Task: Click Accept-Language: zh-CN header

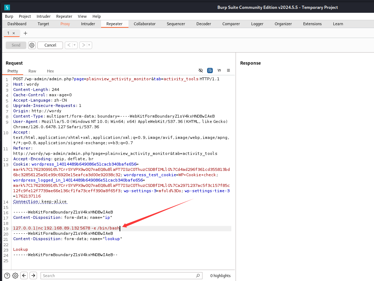Action: click(40, 100)
